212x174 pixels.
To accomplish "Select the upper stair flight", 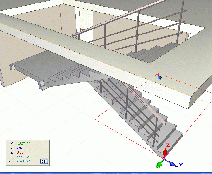I will pyautogui.click(x=147, y=53).
